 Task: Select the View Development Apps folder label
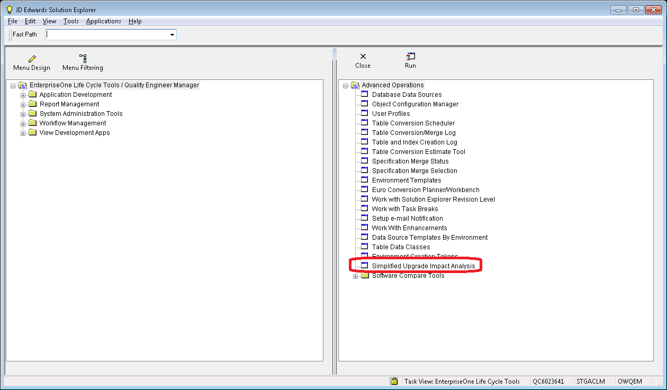click(x=75, y=133)
